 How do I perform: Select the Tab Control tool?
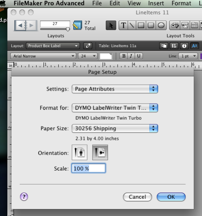coord(195,25)
